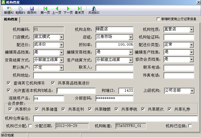
Task: Go to previous page 上一页
Action: pos(57,11)
